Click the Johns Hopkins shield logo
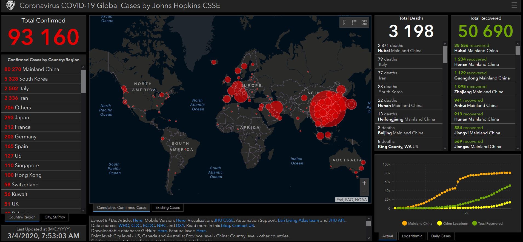523x242 pixels. click(x=10, y=5)
